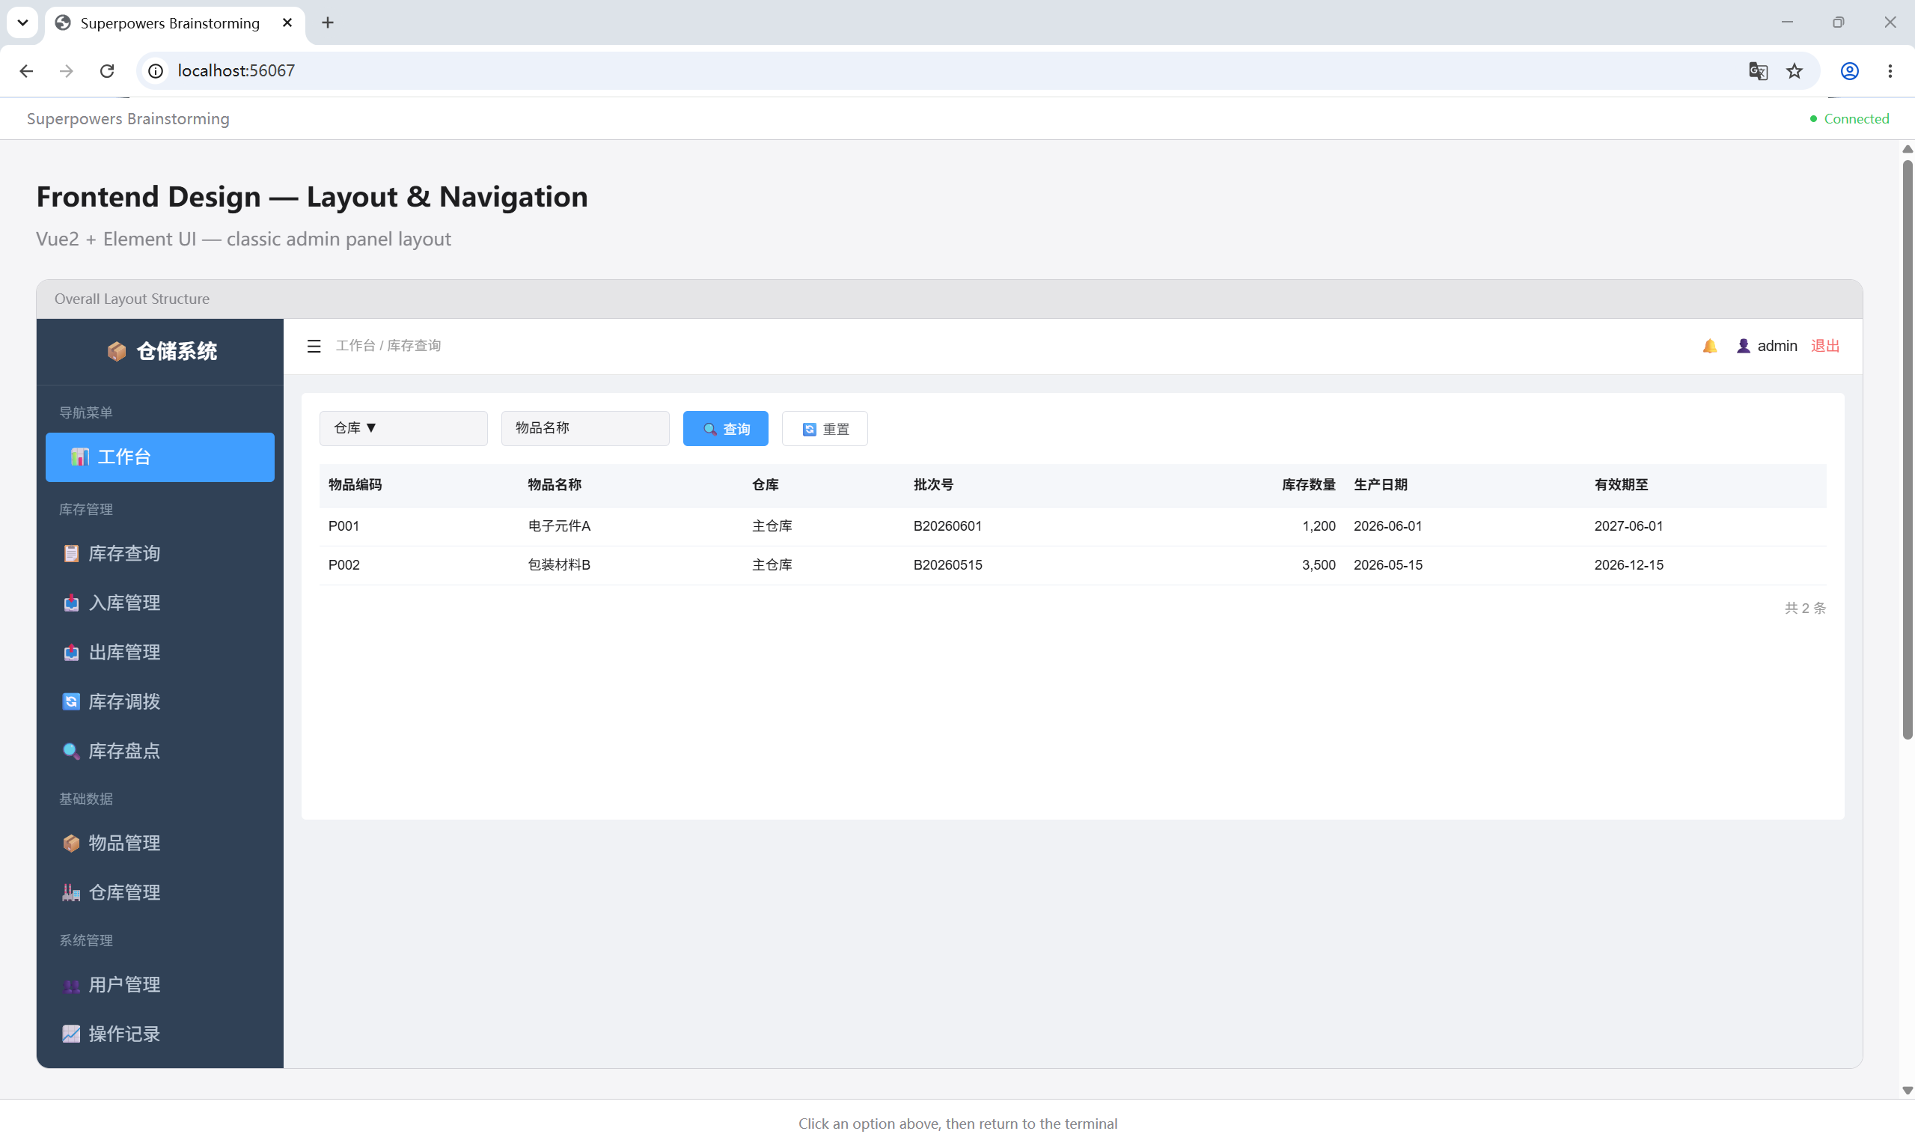
Task: Click 工作台 in the breadcrumb
Action: pos(355,346)
